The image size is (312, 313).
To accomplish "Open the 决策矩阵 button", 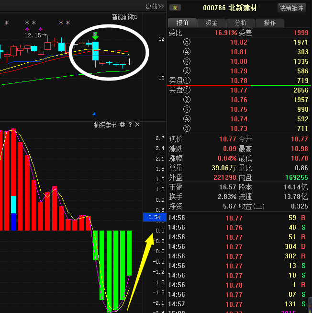I will (x=292, y=8).
